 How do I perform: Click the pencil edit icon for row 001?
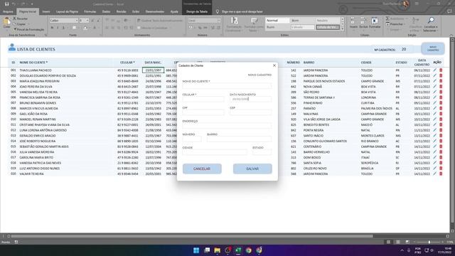click(x=434, y=70)
